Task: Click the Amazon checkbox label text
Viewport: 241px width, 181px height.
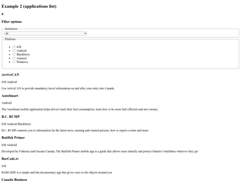Action: tap(21, 58)
